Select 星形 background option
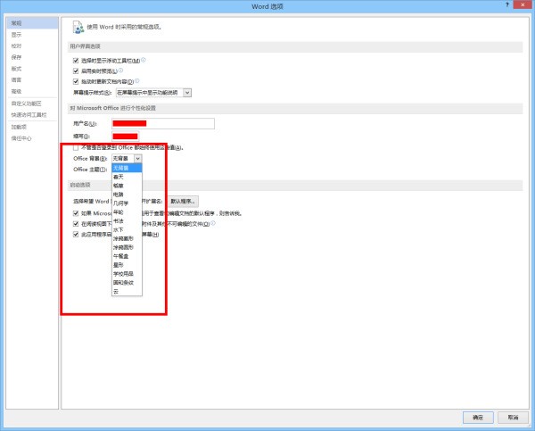Screen dimensions: 535x431 tap(127, 265)
